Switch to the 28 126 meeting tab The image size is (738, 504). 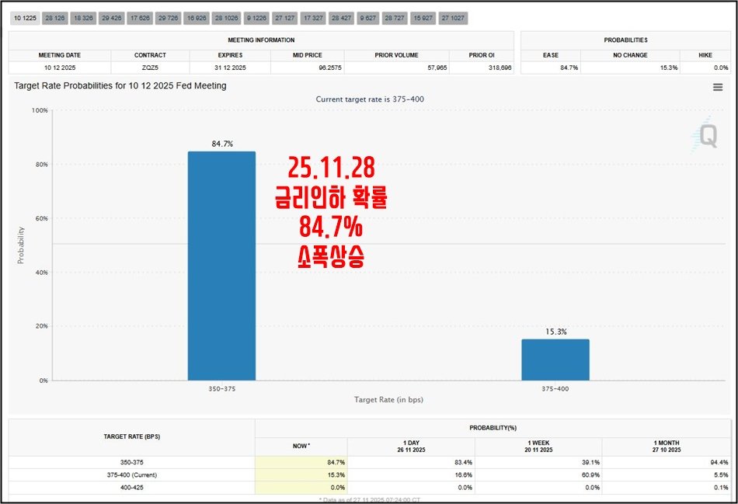(54, 17)
